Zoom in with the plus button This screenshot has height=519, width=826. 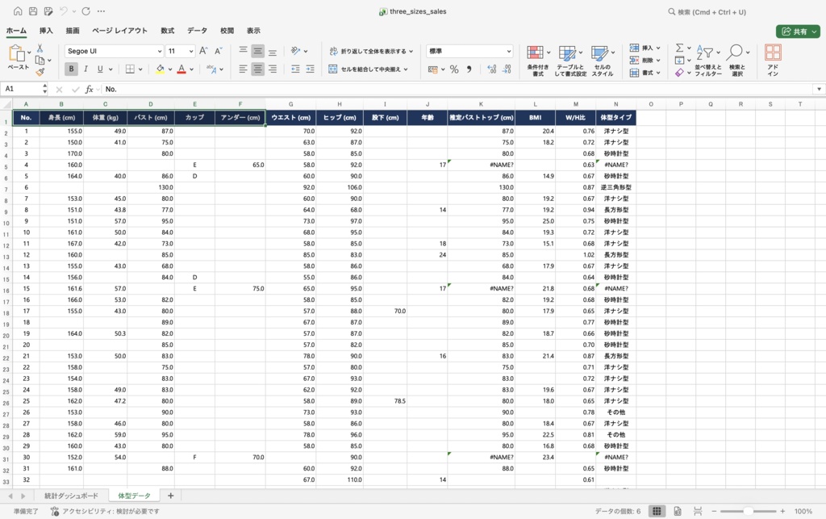coord(782,511)
